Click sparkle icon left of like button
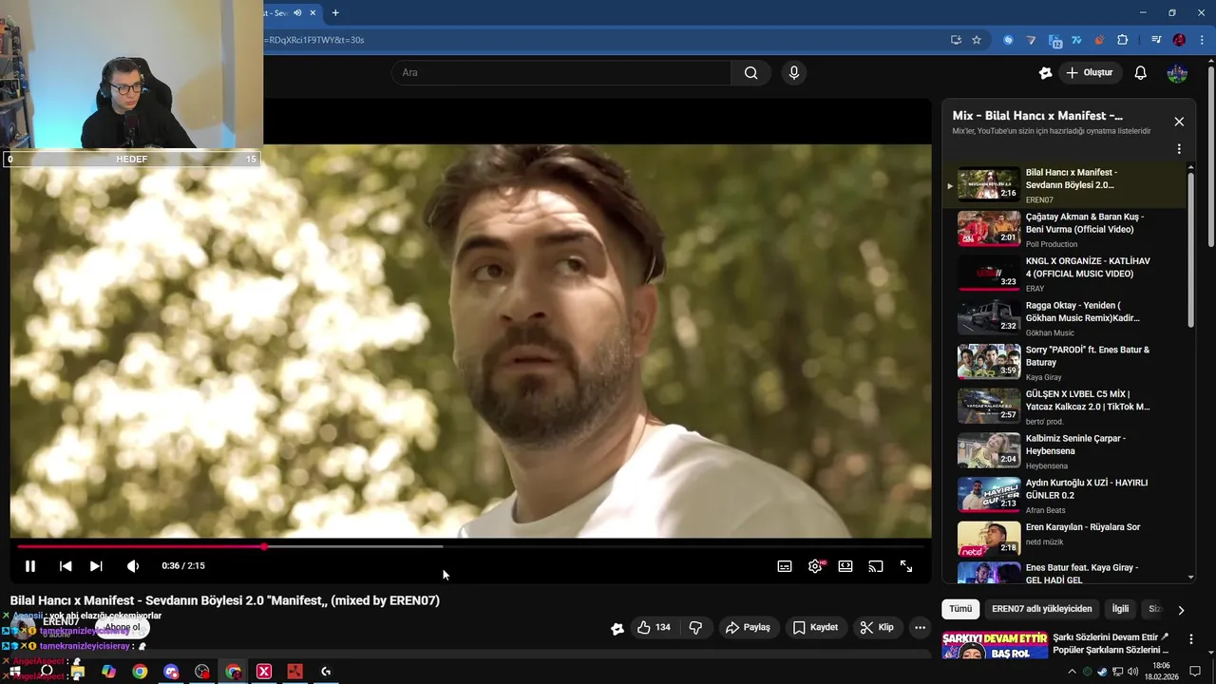 click(x=617, y=628)
